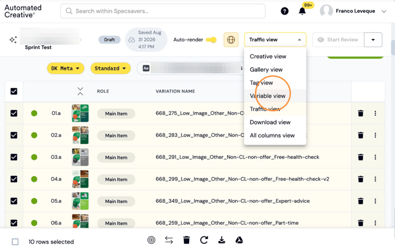Open more options menu for row 01.a
This screenshot has height=252, width=395.
coord(375,113)
